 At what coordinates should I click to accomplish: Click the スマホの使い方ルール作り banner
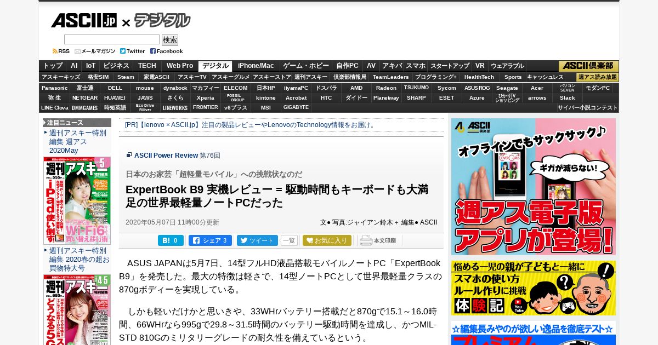(x=534, y=288)
